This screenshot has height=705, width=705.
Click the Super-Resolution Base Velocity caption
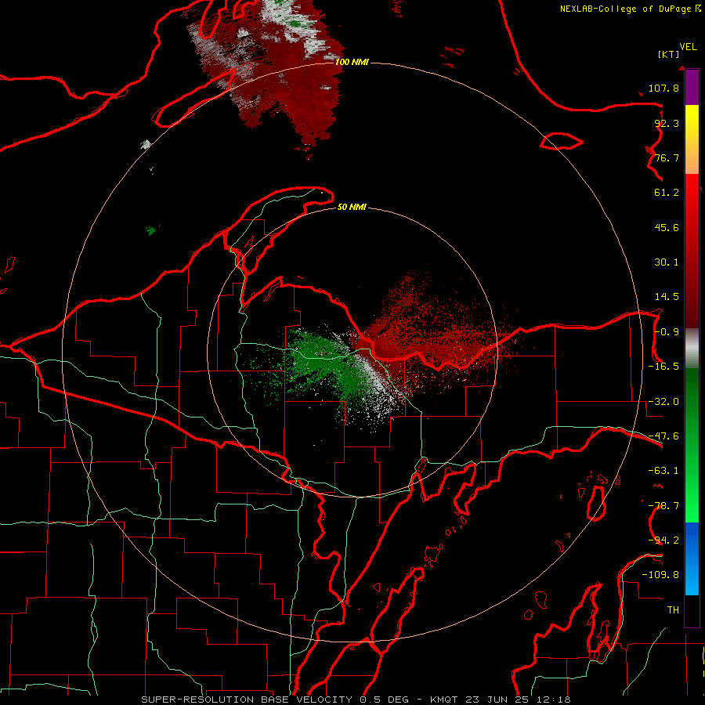click(x=356, y=700)
